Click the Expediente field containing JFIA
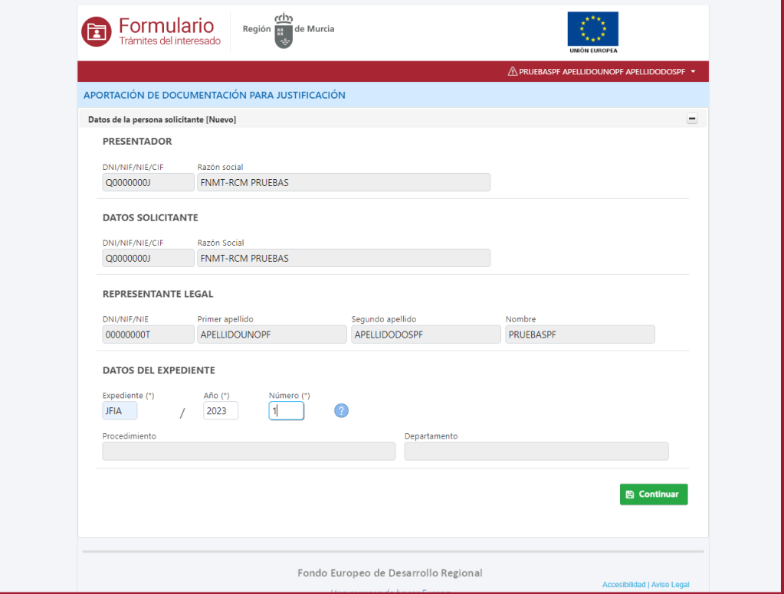Image resolution: width=784 pixels, height=594 pixels. pos(120,411)
